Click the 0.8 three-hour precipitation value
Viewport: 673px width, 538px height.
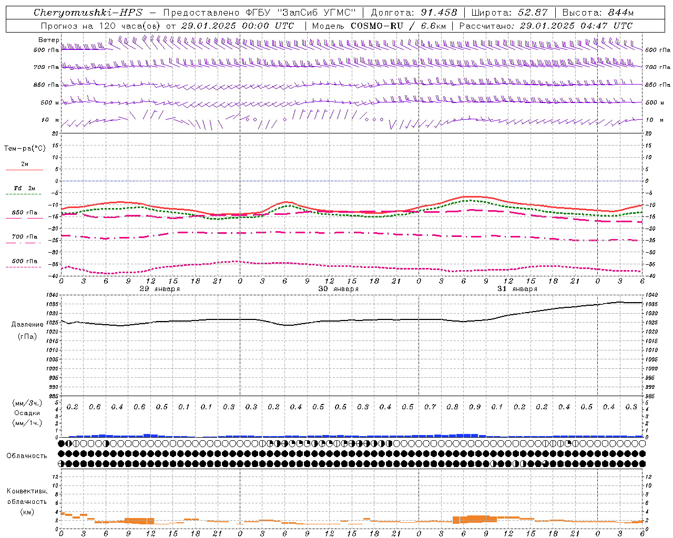coord(452,407)
